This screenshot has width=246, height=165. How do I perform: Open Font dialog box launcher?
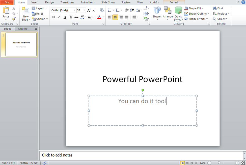point(103,24)
